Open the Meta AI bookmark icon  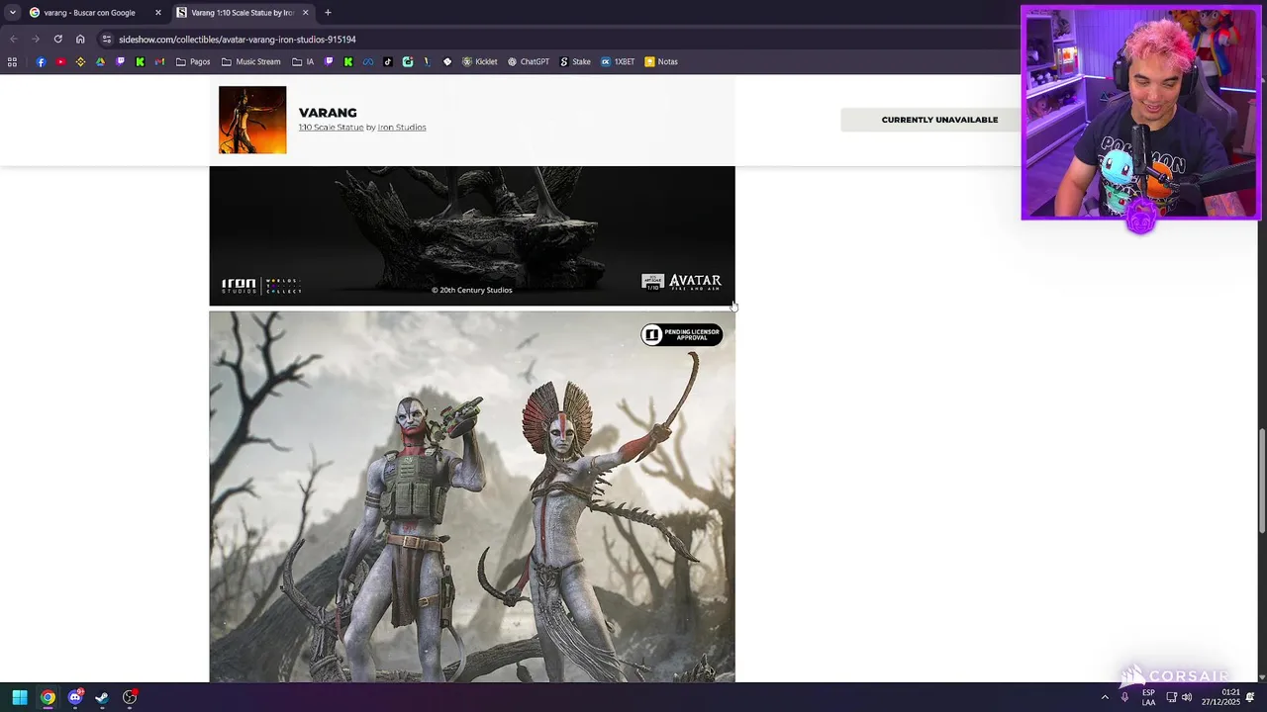tap(368, 61)
